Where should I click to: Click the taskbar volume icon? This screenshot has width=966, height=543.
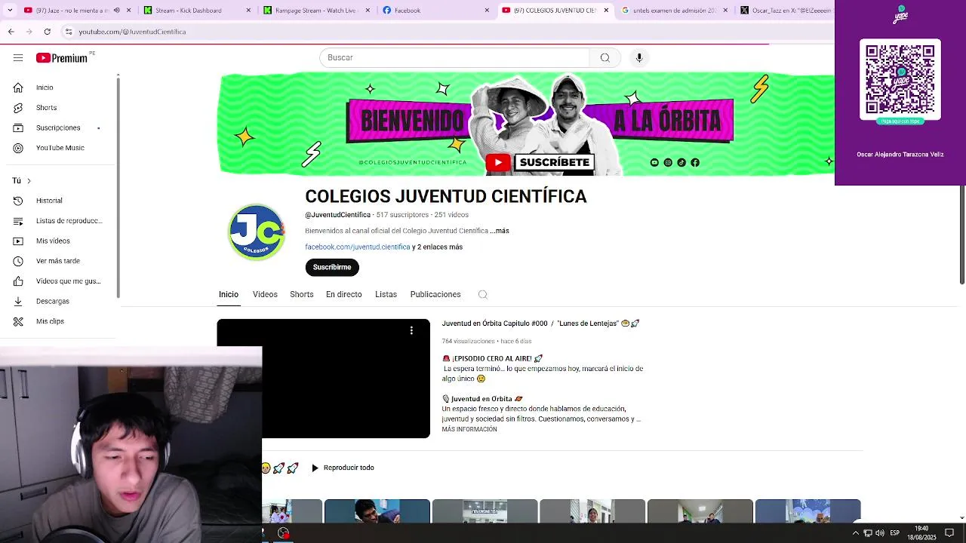click(x=880, y=533)
